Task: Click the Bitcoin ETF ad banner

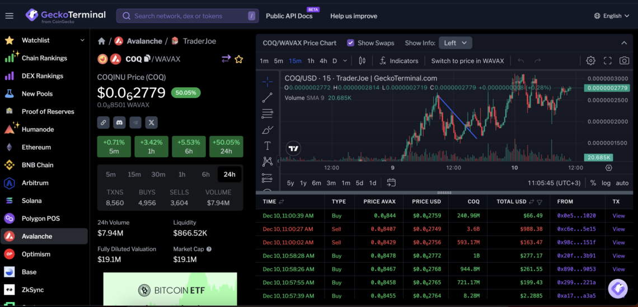Action: pyautogui.click(x=170, y=290)
